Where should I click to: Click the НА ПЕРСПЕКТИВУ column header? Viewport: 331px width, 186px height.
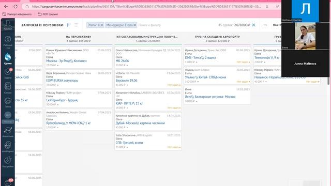tap(79, 37)
